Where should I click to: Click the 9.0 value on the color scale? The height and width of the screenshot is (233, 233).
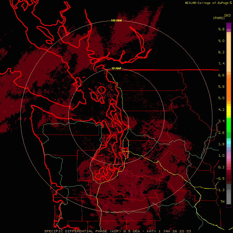221,41
